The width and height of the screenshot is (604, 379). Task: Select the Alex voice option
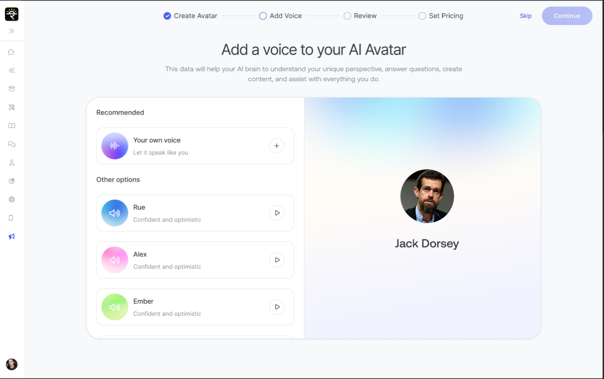(x=195, y=260)
